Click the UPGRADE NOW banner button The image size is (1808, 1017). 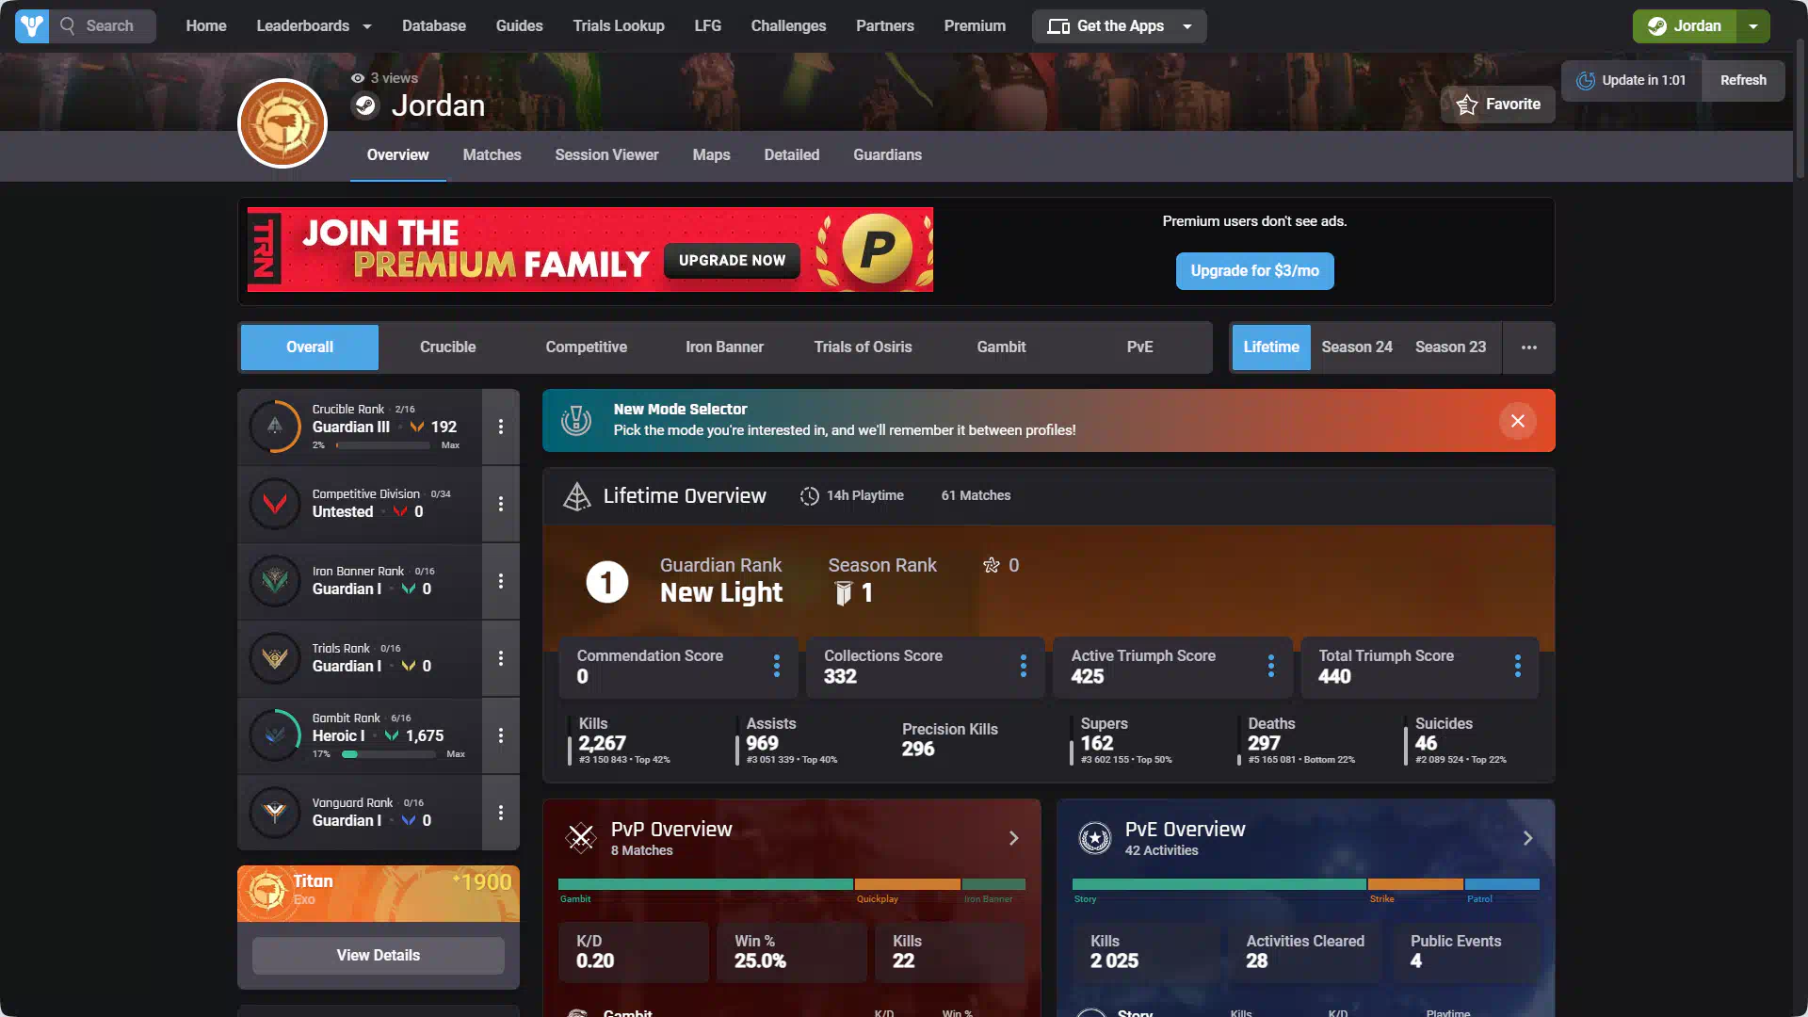click(x=733, y=261)
